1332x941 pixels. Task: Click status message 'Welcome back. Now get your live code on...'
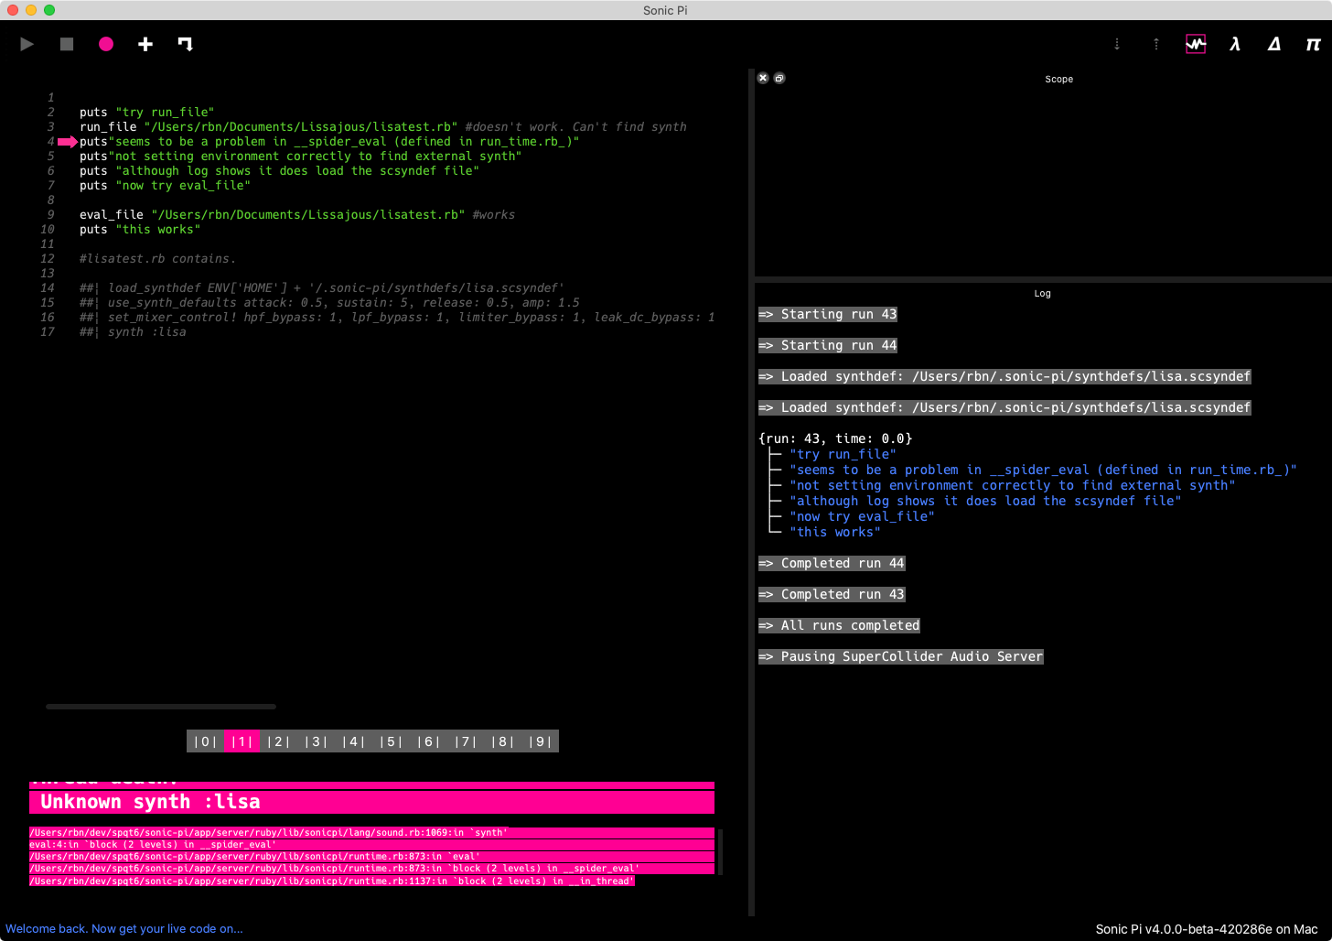tap(124, 929)
